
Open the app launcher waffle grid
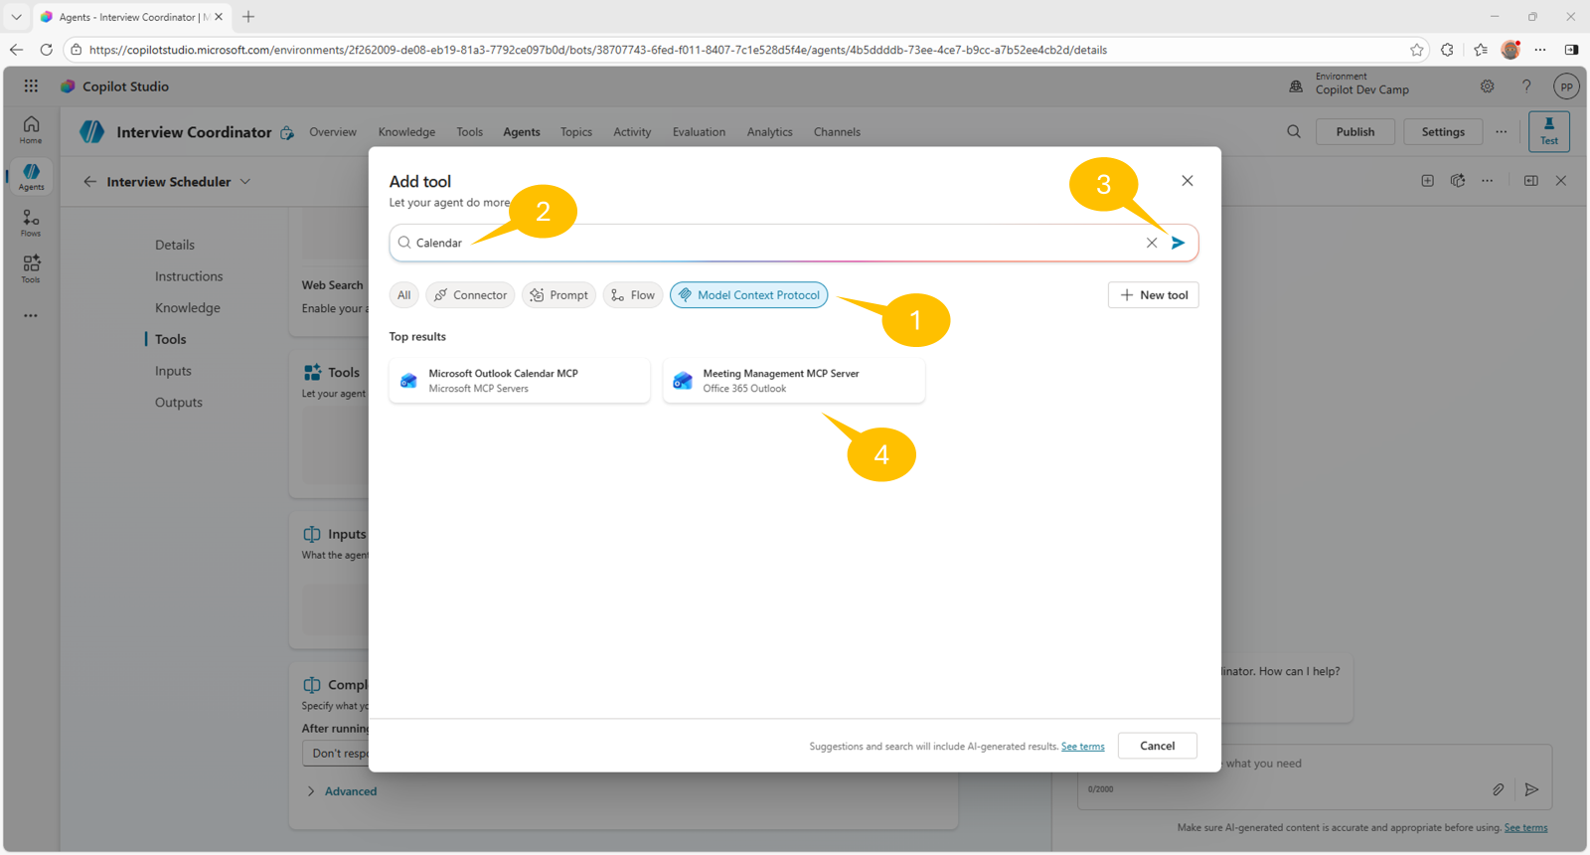(x=31, y=86)
